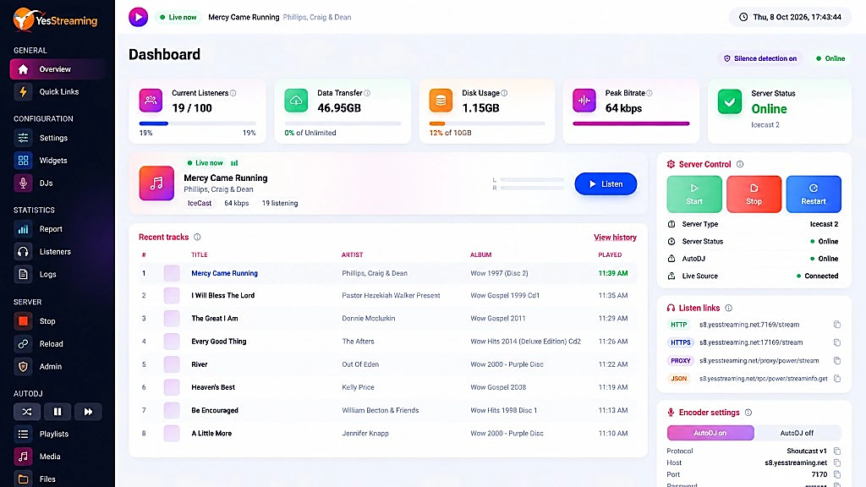
Task: Click the Current Listeners progress bar
Action: click(x=198, y=123)
